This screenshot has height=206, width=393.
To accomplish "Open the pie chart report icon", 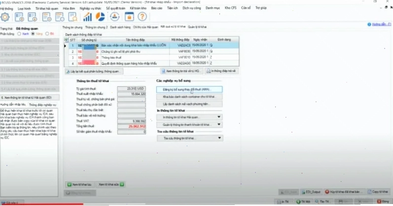I will click(x=100, y=17).
